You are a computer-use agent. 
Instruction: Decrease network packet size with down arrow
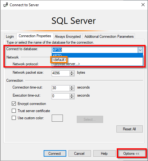pyautogui.click(x=72, y=75)
